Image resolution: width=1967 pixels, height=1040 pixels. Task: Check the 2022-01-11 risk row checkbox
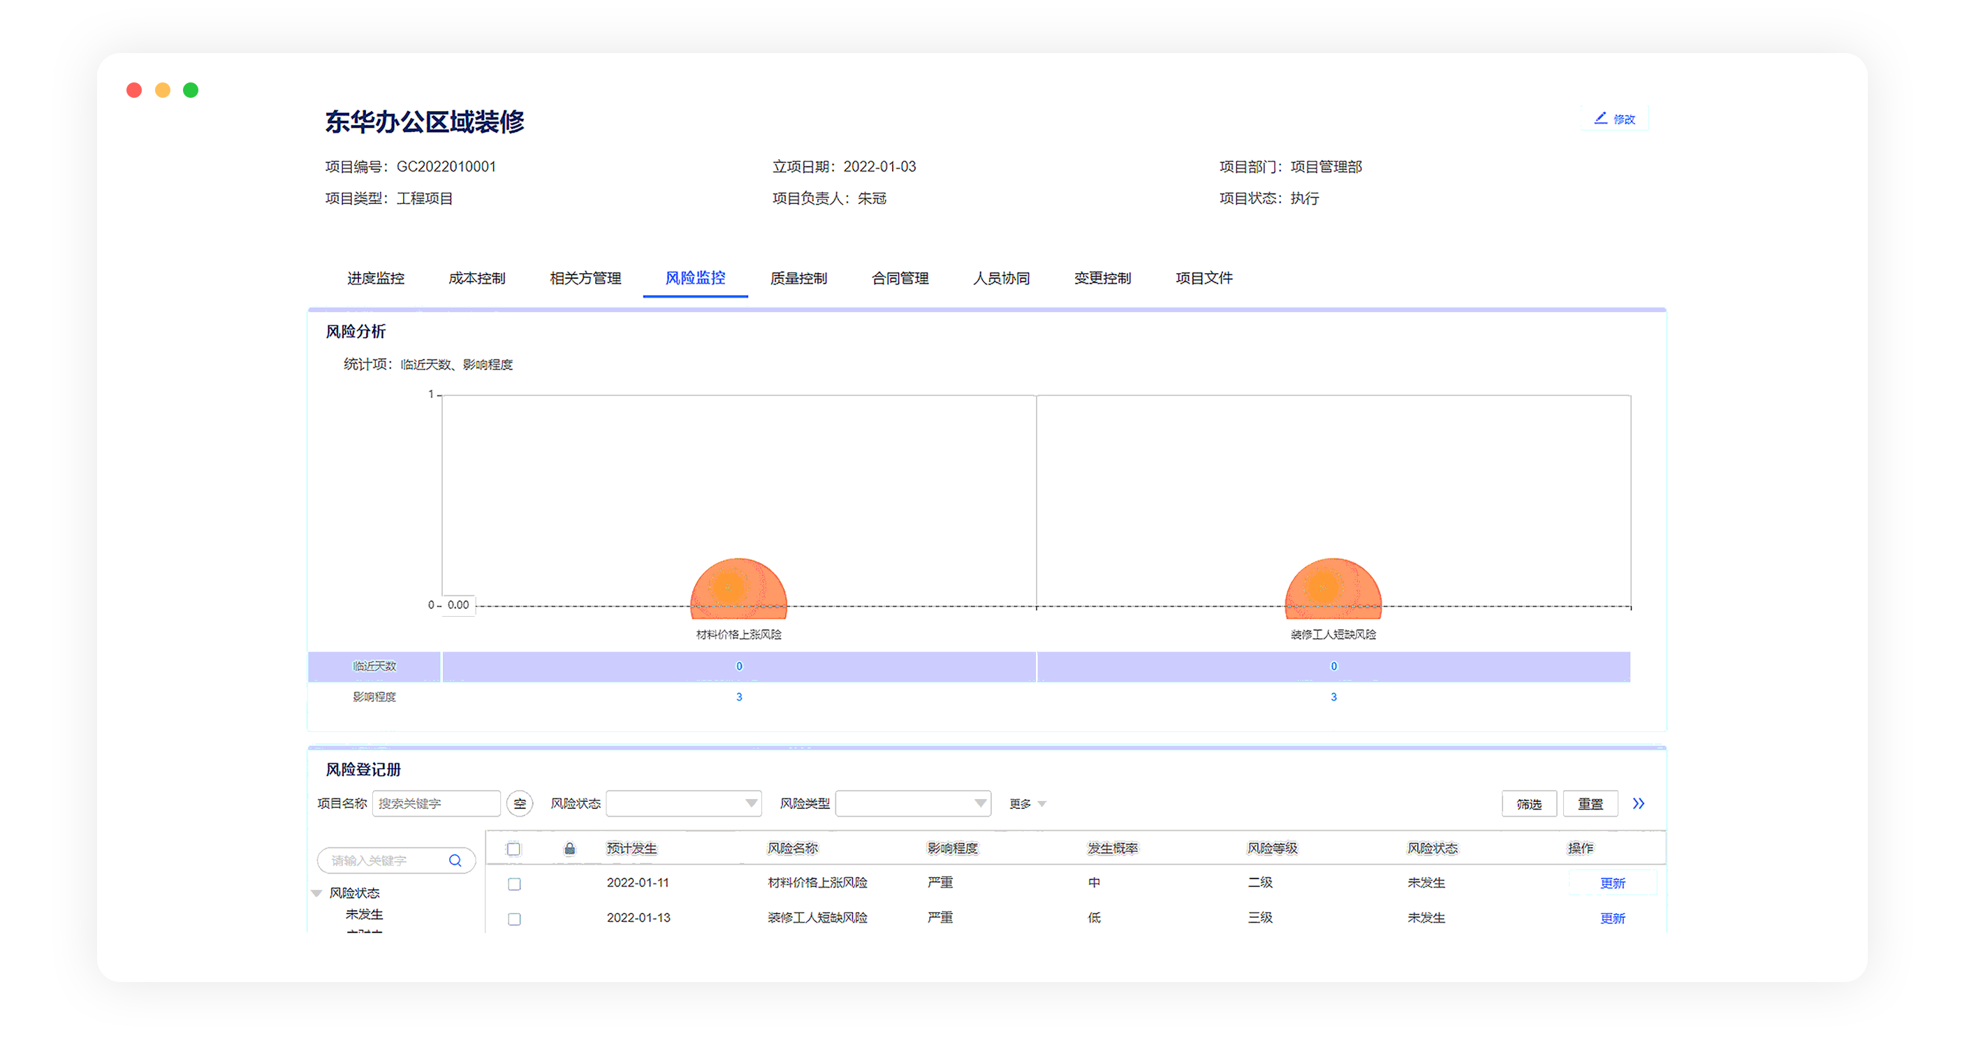(515, 884)
